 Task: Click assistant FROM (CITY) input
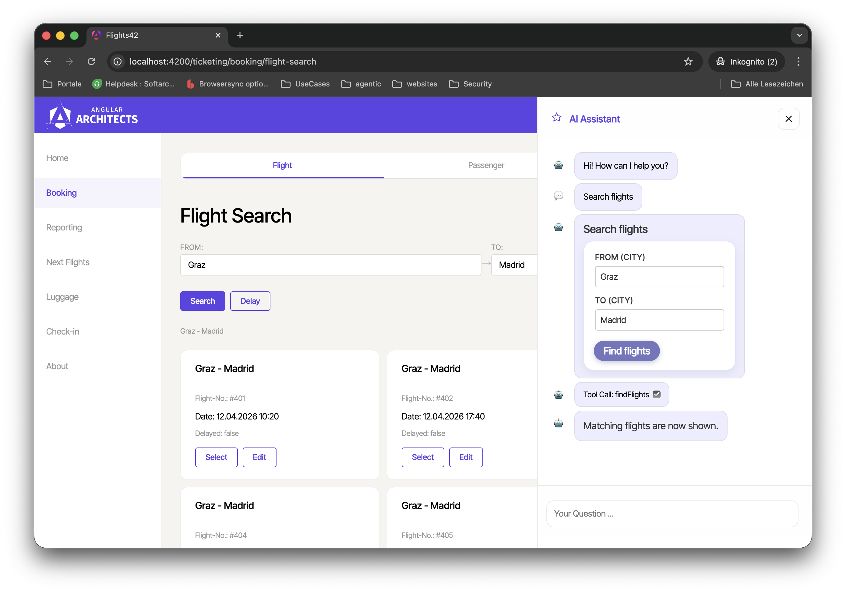click(x=659, y=277)
